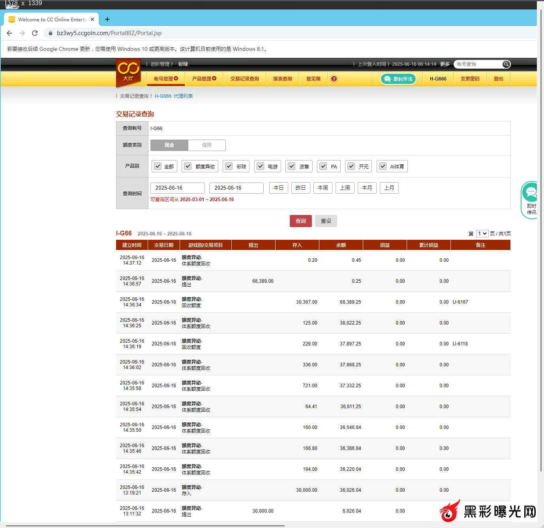Click the red question mark help icon
The height and width of the screenshot is (528, 544).
334,79
